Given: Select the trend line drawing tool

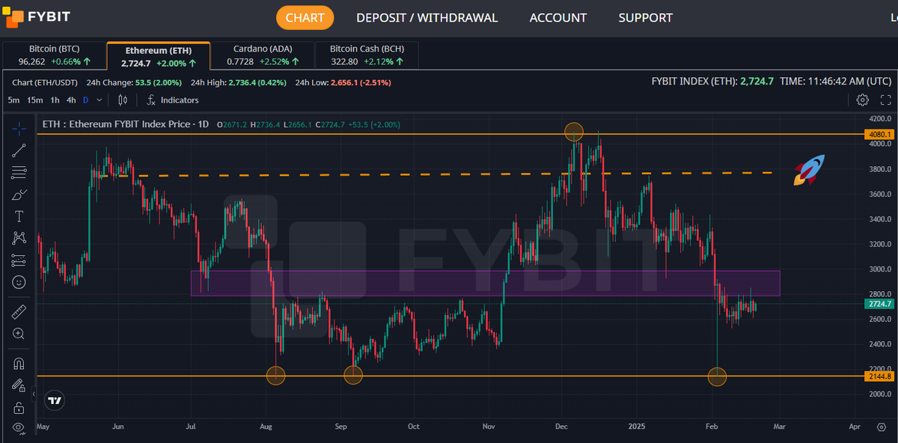Looking at the screenshot, I should click(19, 150).
